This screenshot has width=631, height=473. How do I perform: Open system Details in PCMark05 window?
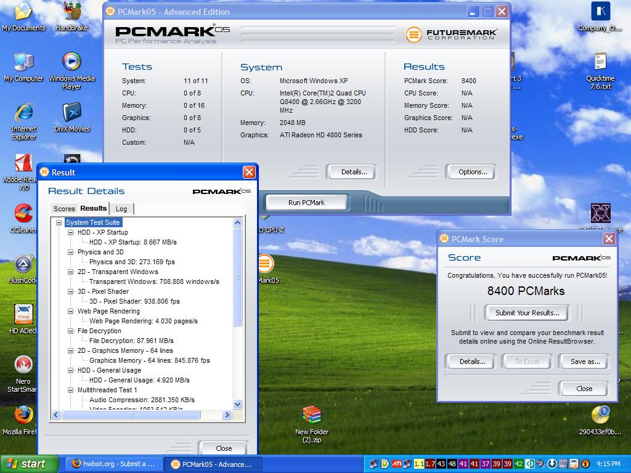(351, 172)
